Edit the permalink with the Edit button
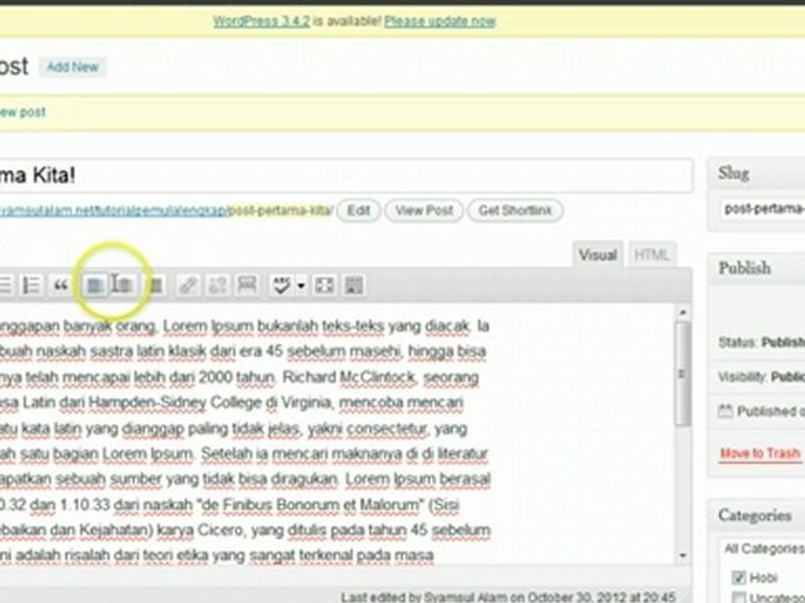 [x=358, y=211]
